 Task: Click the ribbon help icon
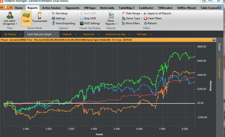(219, 7)
